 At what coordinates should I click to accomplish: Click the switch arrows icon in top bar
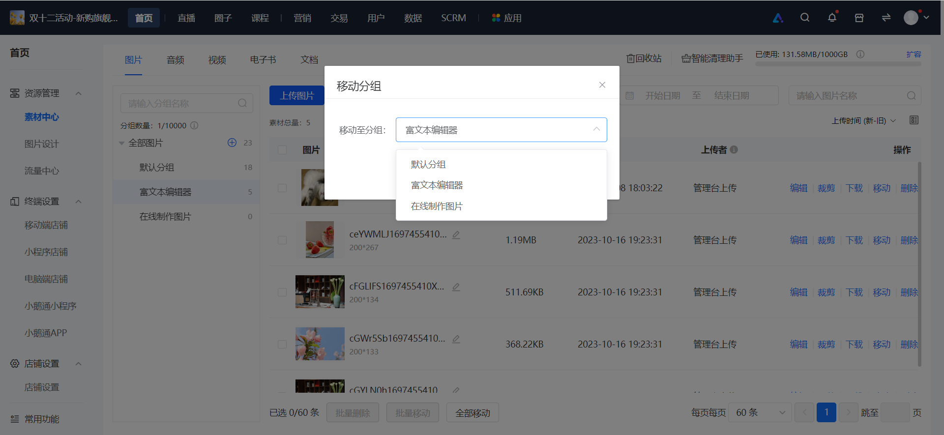[886, 18]
